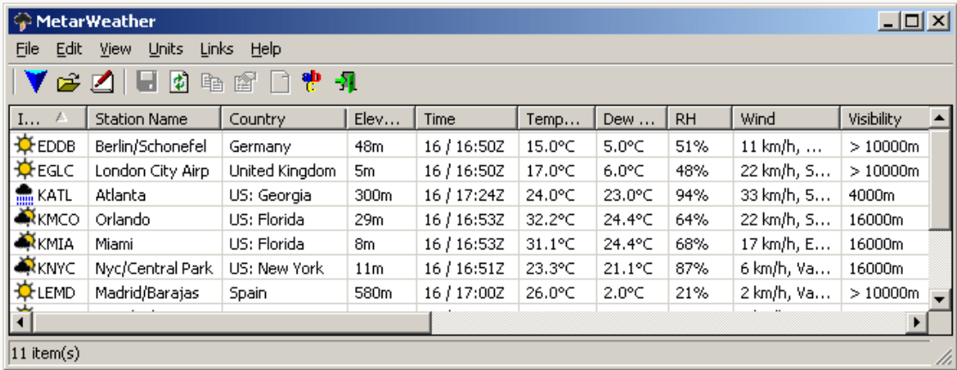Click the sun icon beside EGLC

pos(25,170)
